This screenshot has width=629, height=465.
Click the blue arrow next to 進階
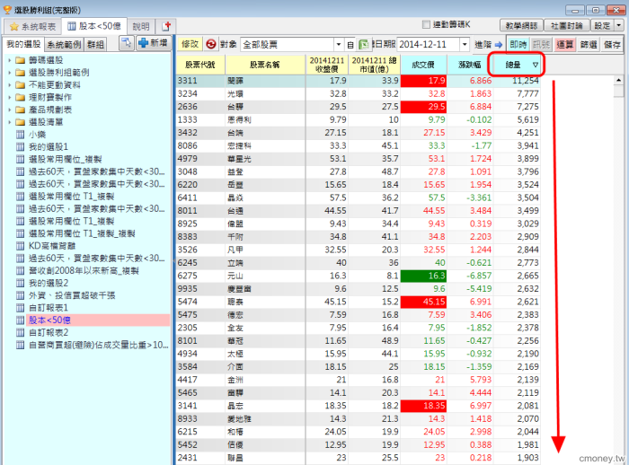click(499, 45)
